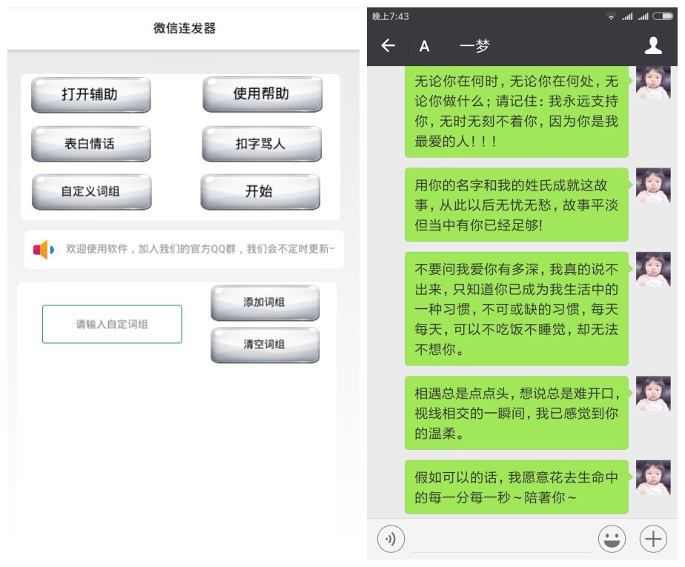This screenshot has height=567, width=685.
Task: Open the emoji smiley picker
Action: tap(612, 539)
